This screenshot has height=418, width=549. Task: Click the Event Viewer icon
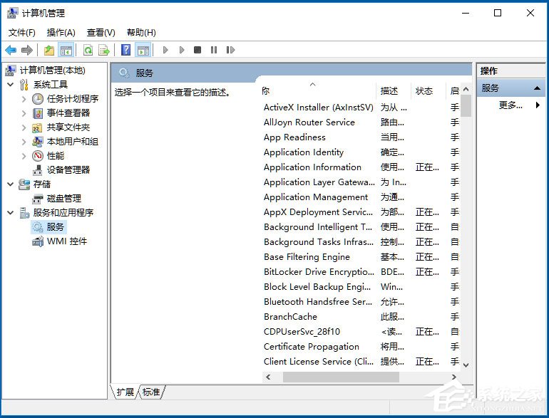point(38,113)
